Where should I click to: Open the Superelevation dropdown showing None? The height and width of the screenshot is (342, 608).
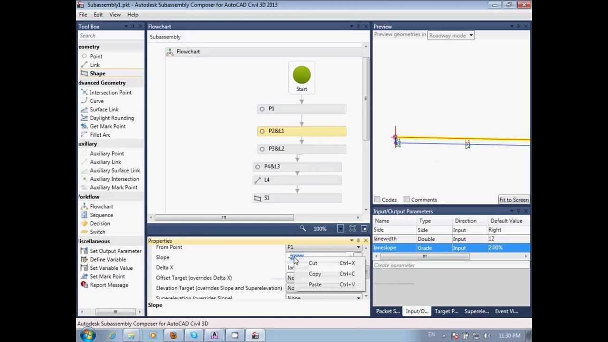[324, 298]
